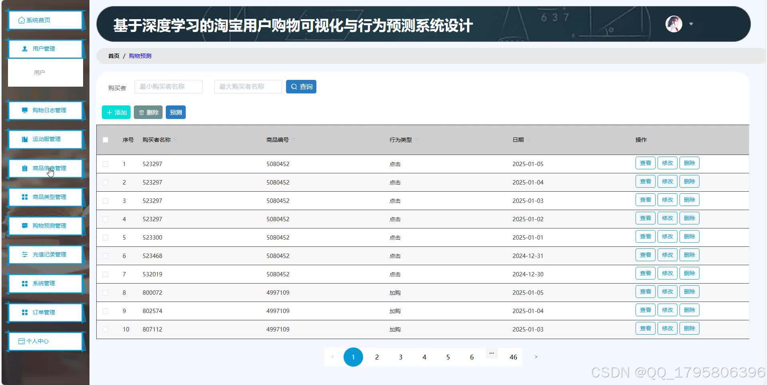Click the 运动服管理 sidebar icon

(25, 139)
